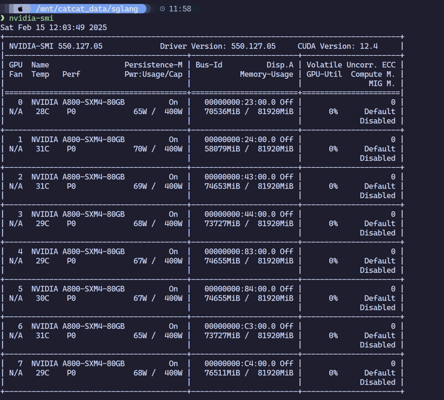Click bus ID 00000000:83:00.0

[x=240, y=252]
